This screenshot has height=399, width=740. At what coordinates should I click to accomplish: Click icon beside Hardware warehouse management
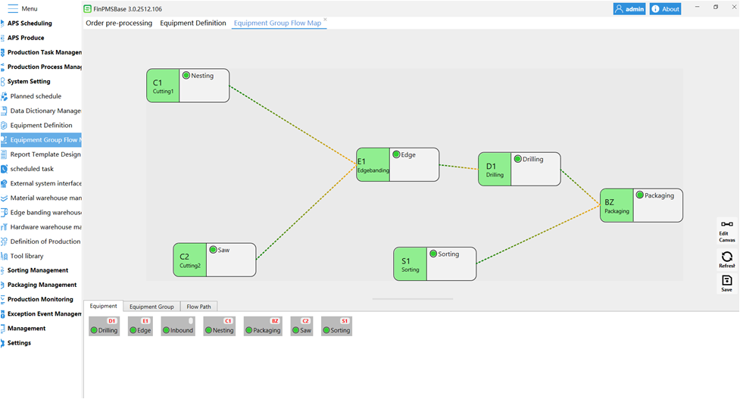click(4, 227)
